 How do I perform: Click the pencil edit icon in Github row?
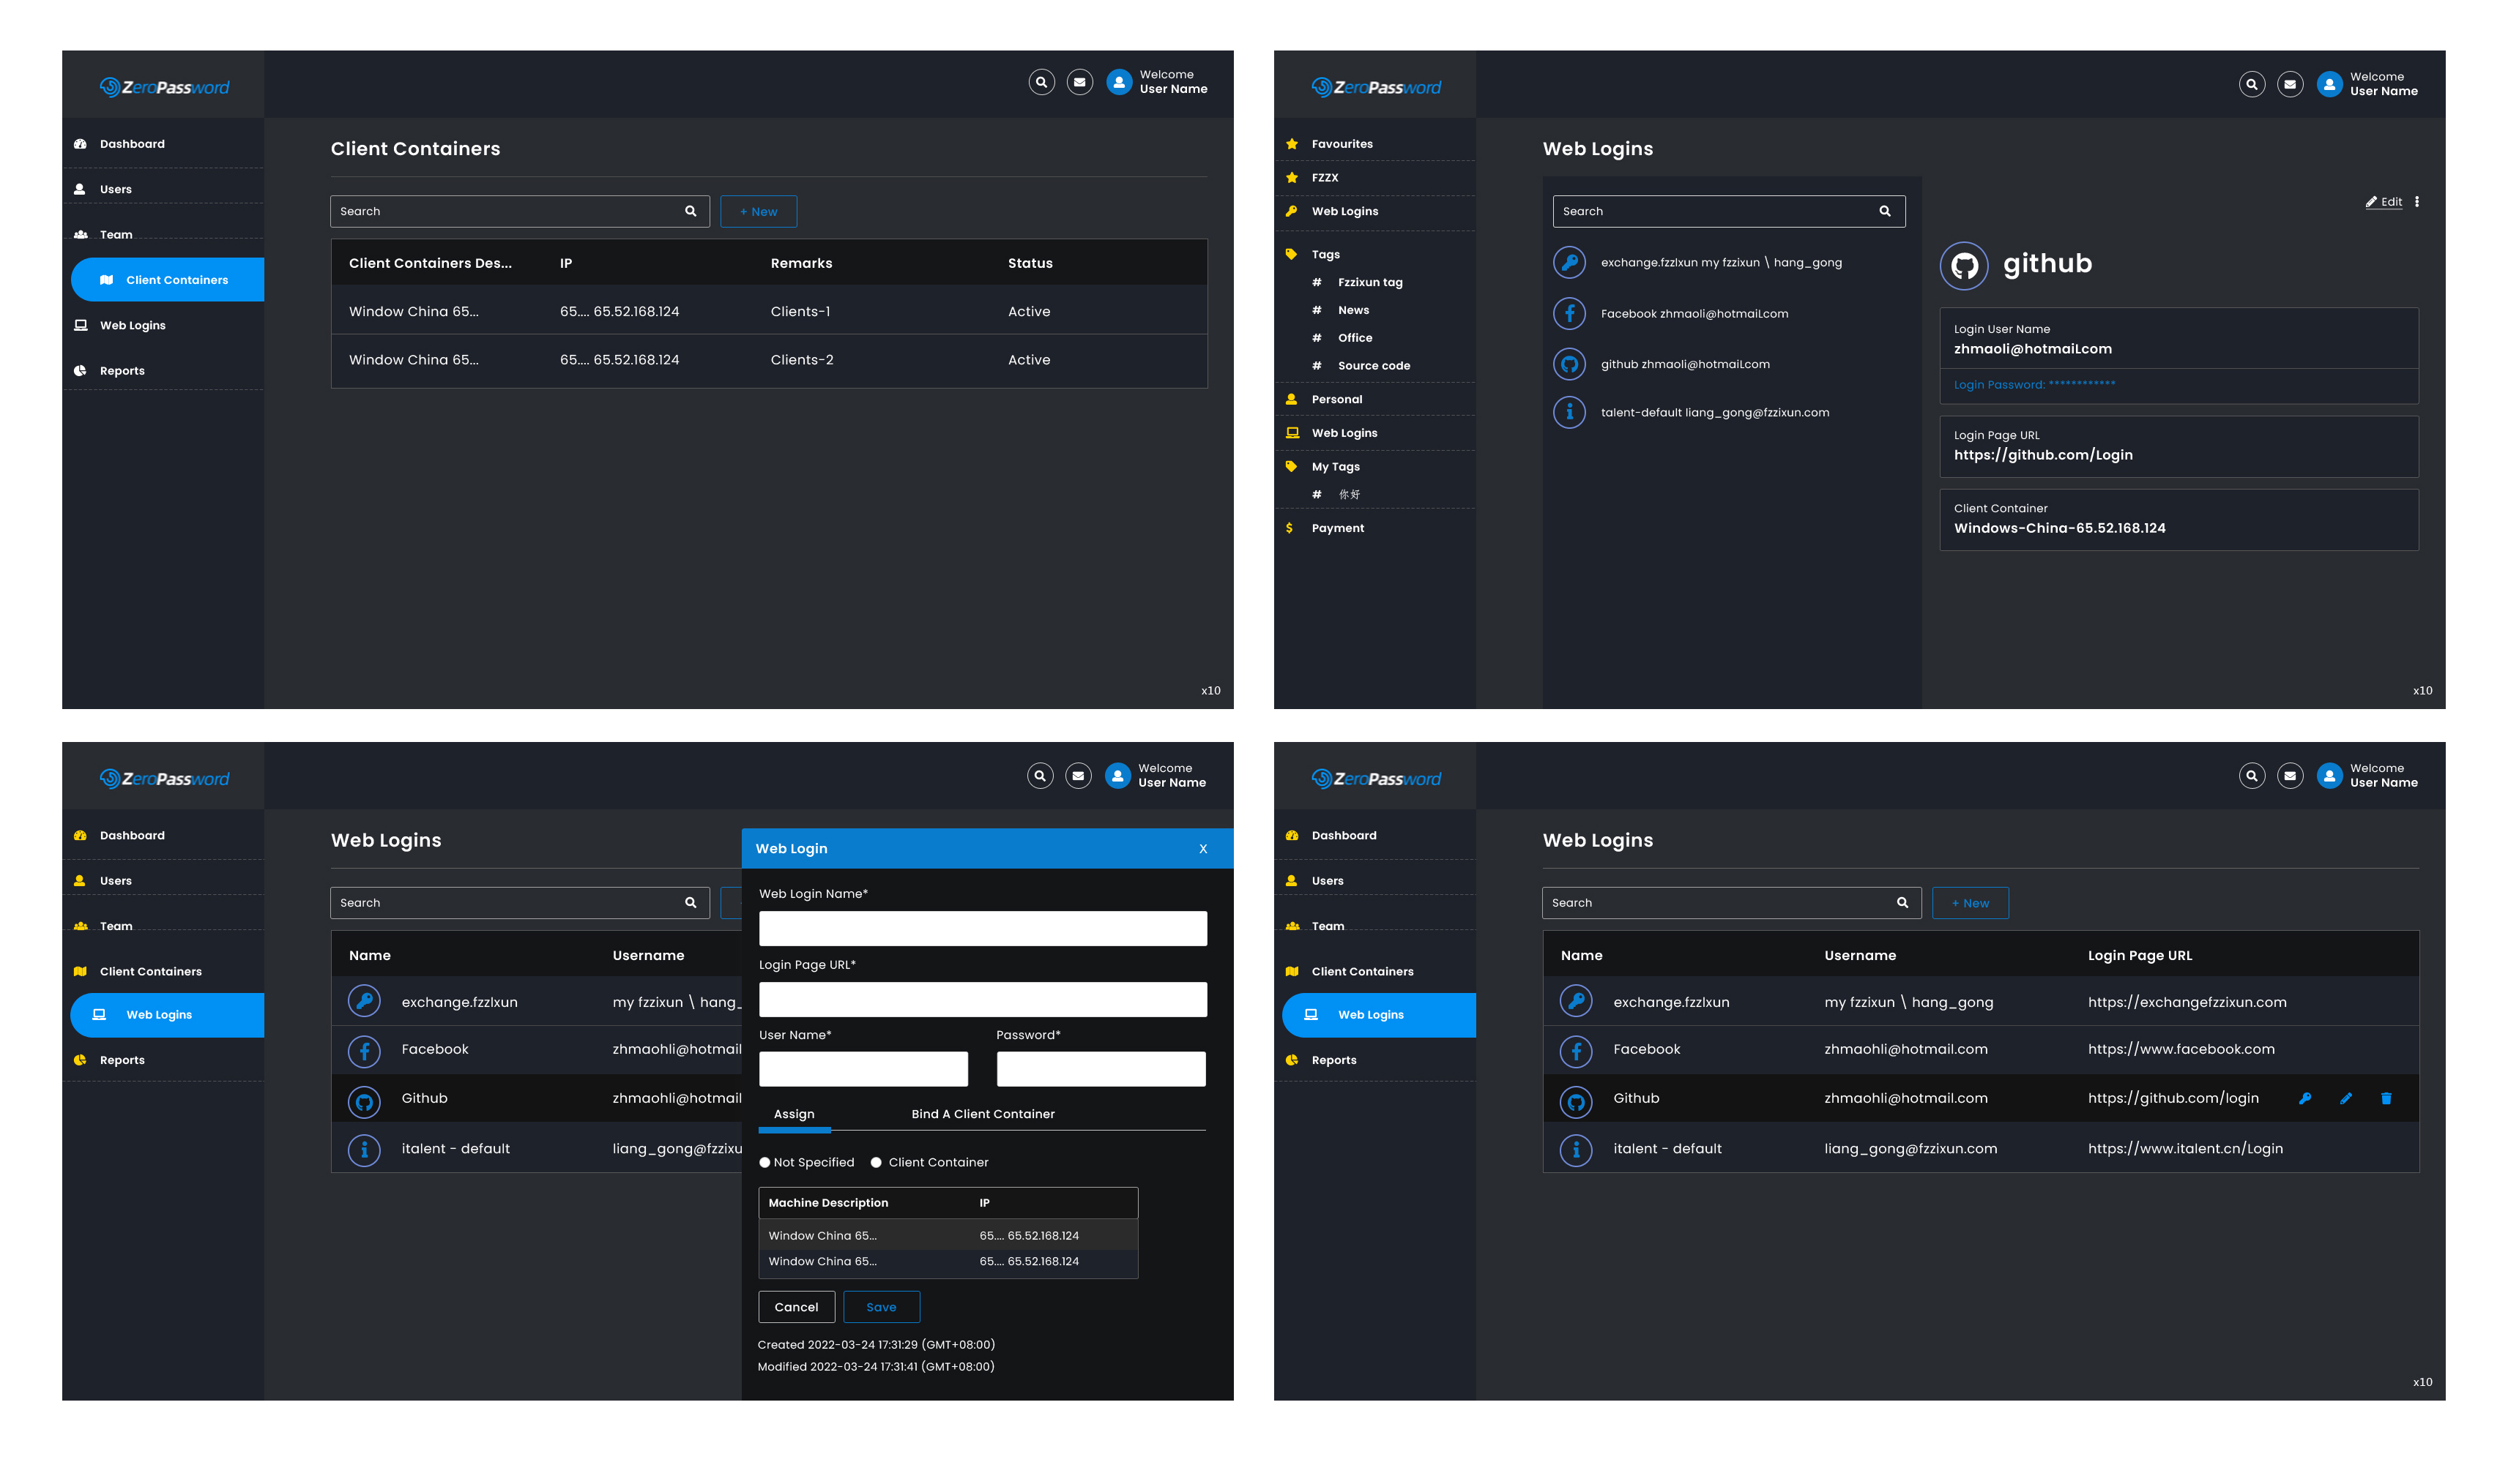coord(2346,1098)
